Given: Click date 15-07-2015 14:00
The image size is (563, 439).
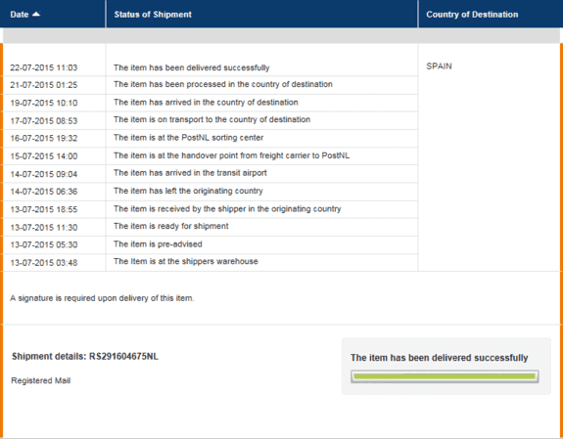Looking at the screenshot, I should point(43,156).
